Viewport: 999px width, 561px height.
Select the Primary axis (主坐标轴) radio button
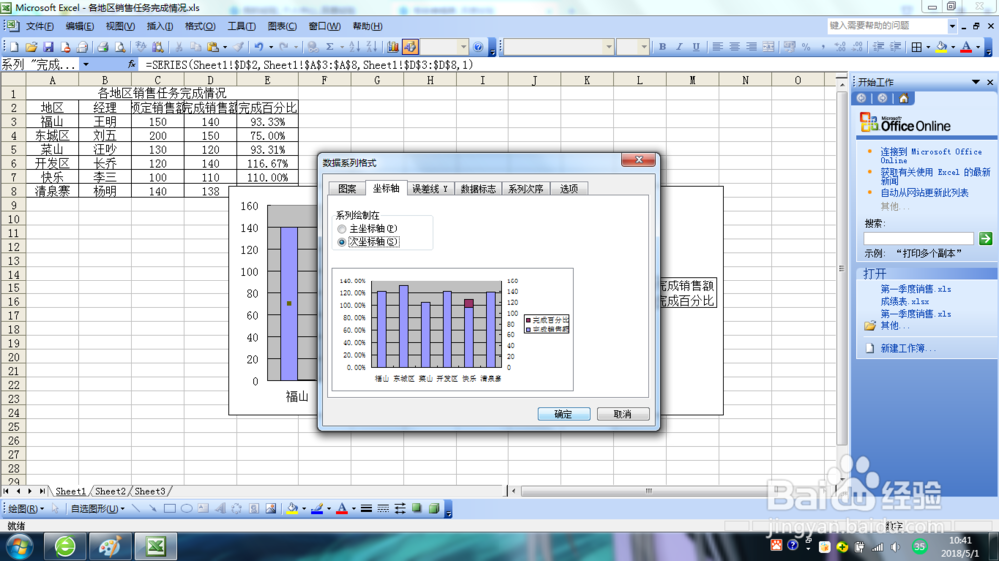[x=342, y=228]
